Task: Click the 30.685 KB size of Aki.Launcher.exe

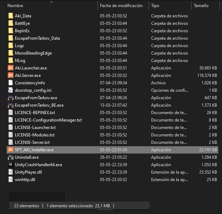Action: (208, 68)
